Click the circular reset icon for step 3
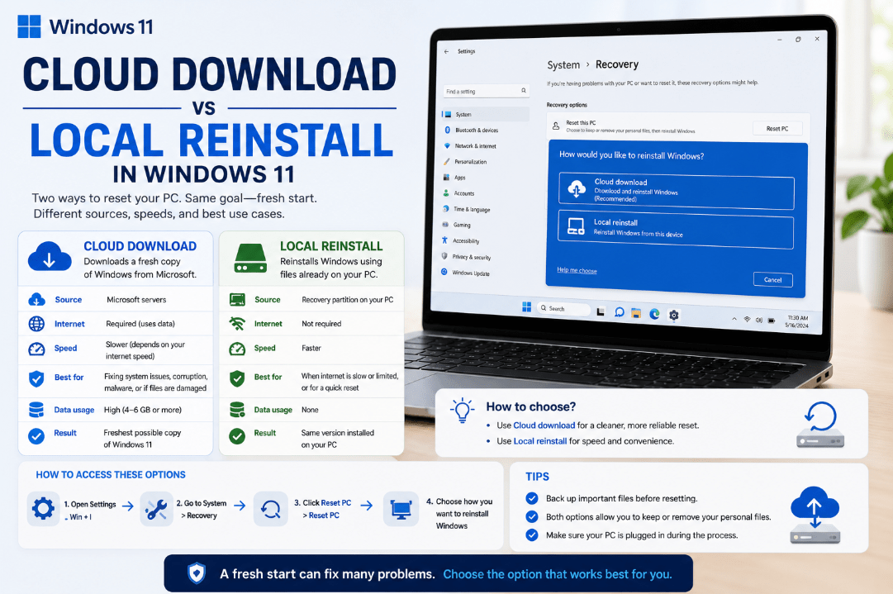This screenshot has width=893, height=594. pyautogui.click(x=270, y=509)
